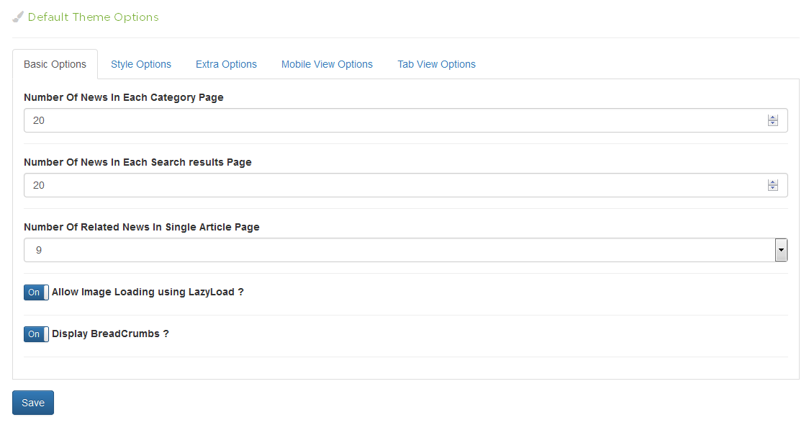Click the Allow Image Loading using LazyLoad label
809x425 pixels.
(148, 292)
